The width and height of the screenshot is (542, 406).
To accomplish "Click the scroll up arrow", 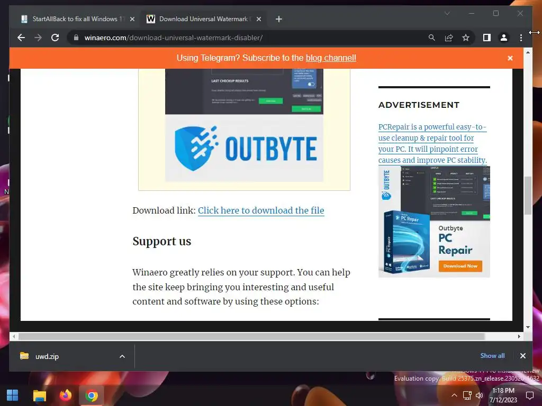I will pyautogui.click(x=528, y=52).
